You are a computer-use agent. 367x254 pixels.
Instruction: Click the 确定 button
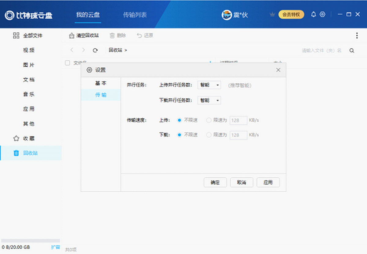(215, 182)
